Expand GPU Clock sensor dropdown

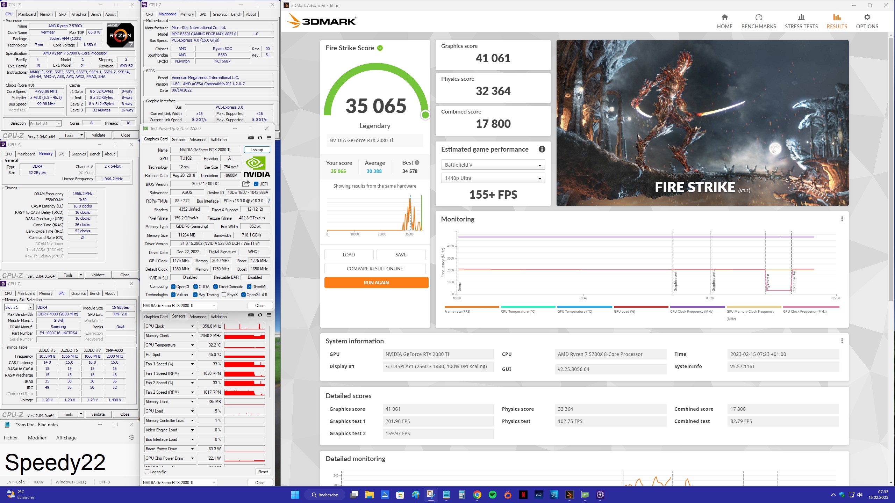point(192,326)
